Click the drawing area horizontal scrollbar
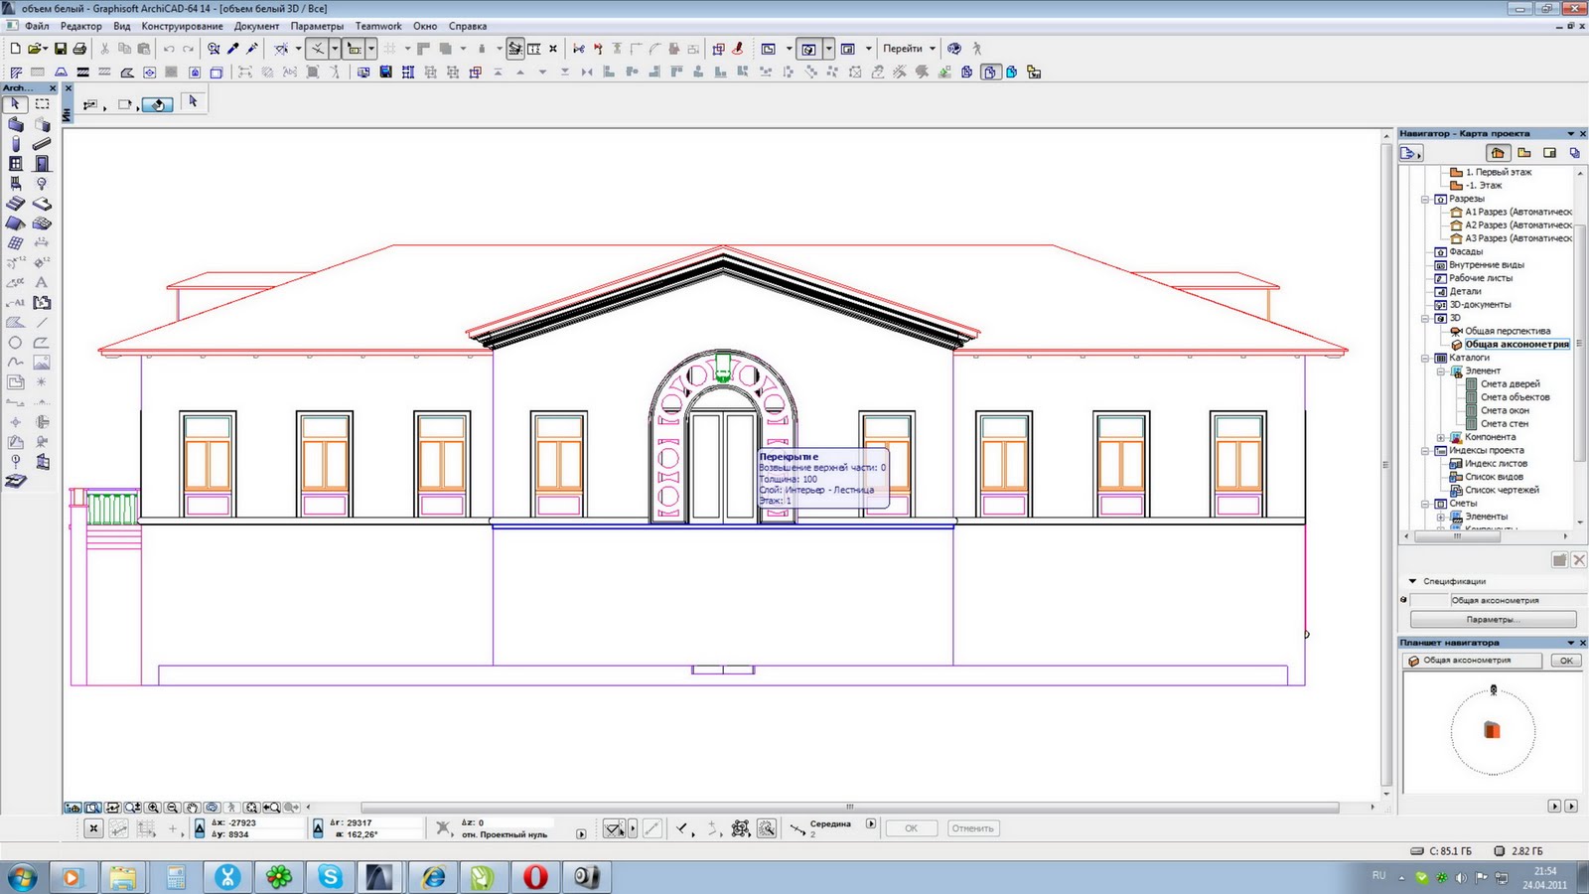 (849, 808)
